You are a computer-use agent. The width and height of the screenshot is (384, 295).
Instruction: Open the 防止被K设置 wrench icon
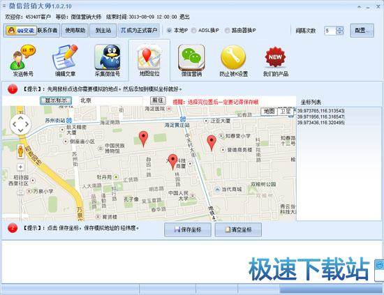click(233, 60)
